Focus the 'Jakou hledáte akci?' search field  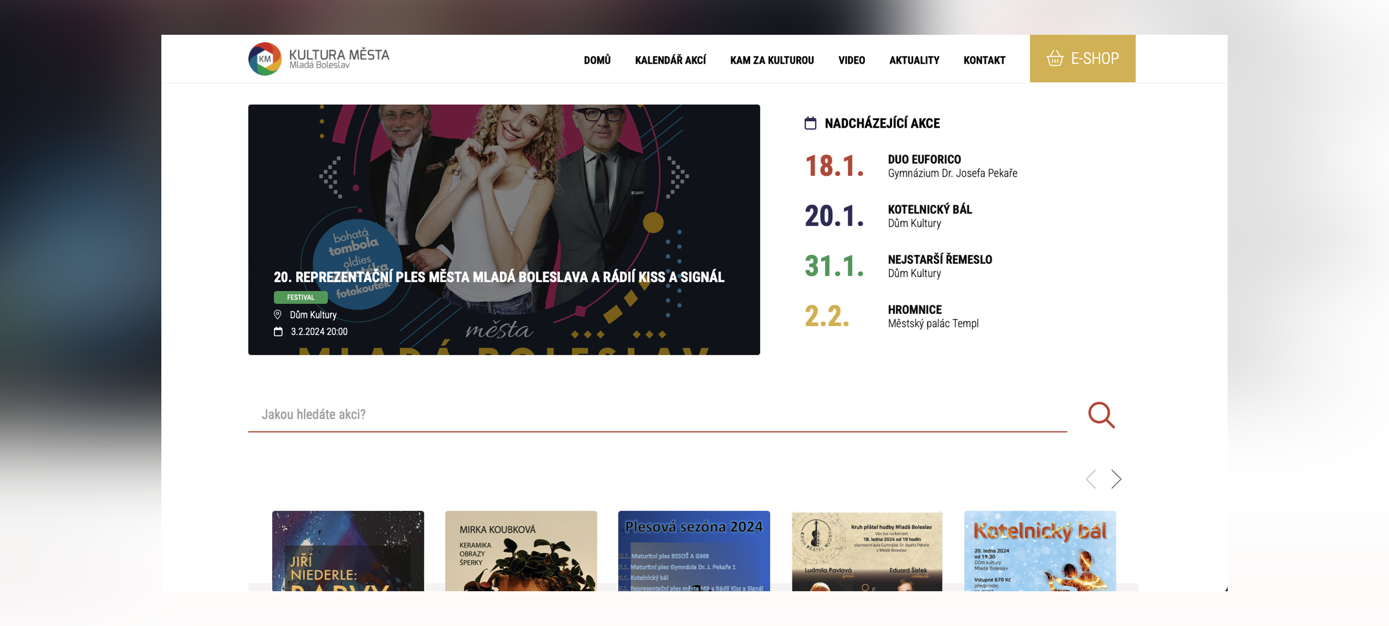[x=657, y=415]
